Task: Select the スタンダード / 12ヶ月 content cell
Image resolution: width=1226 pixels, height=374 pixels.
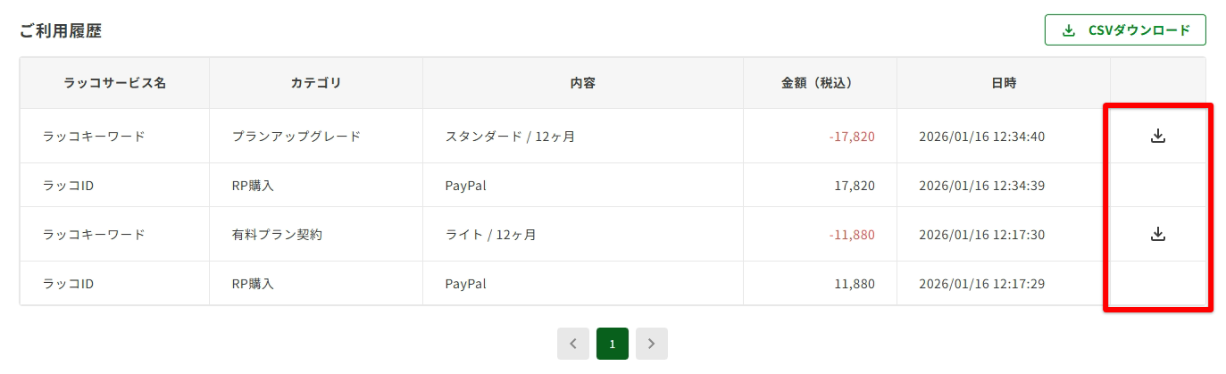Action: point(510,137)
